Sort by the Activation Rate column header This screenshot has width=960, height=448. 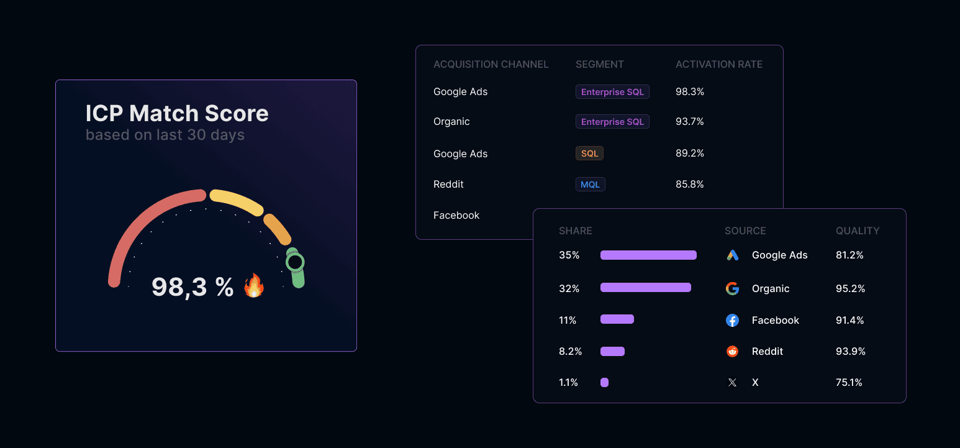(x=719, y=65)
